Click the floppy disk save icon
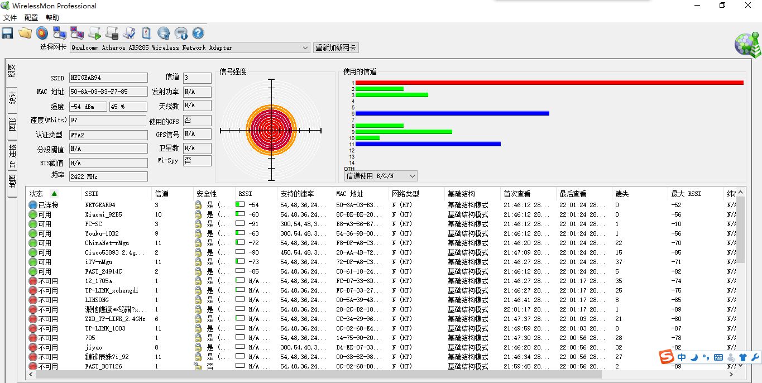The height and width of the screenshot is (383, 762). pyautogui.click(x=8, y=33)
